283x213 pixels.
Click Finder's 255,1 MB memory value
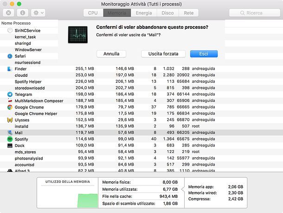click(85, 68)
